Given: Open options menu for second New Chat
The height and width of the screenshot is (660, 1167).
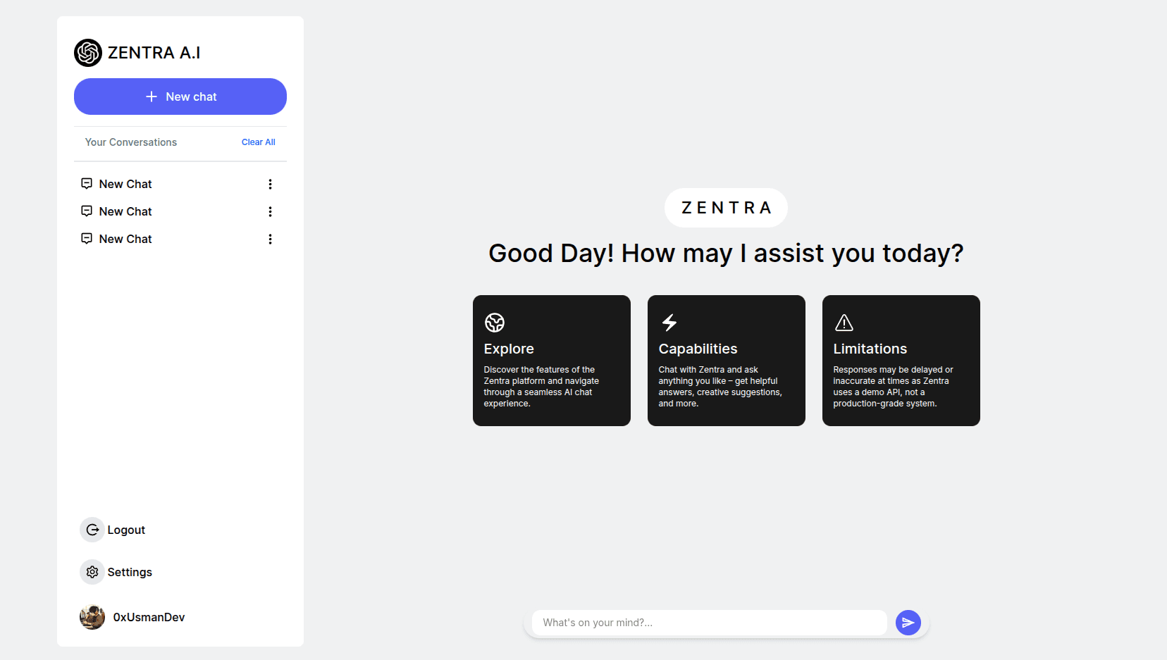Looking at the screenshot, I should point(270,211).
